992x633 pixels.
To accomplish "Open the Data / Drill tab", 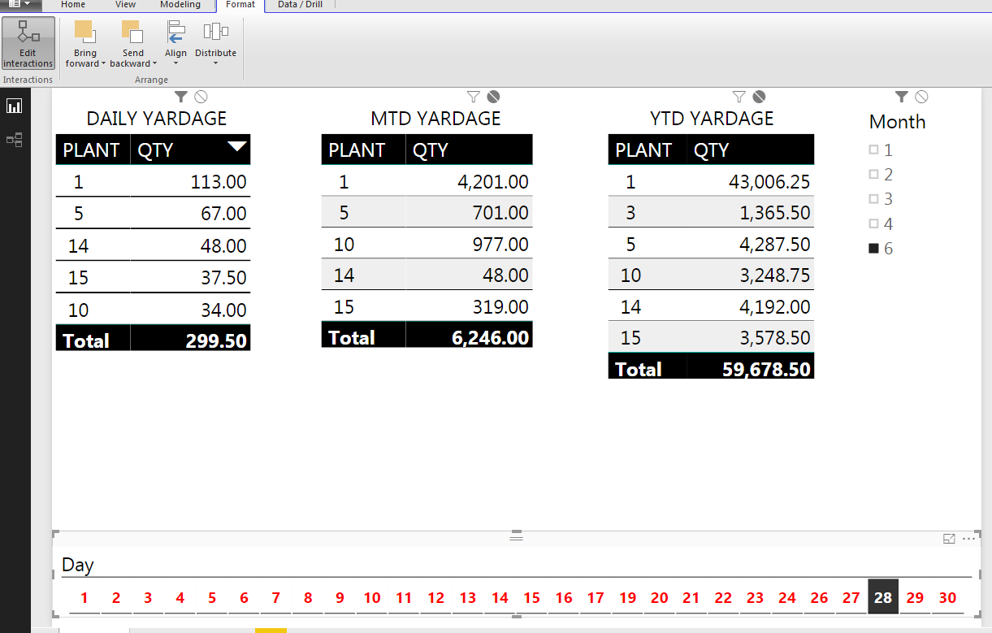I will (301, 4).
